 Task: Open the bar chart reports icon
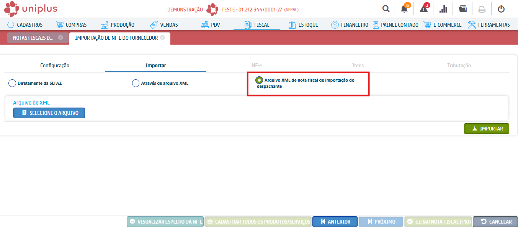[x=443, y=9]
